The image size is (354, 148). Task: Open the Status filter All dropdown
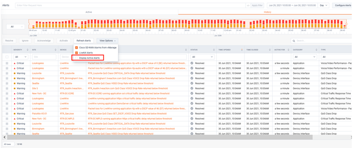pyautogui.click(x=202, y=57)
